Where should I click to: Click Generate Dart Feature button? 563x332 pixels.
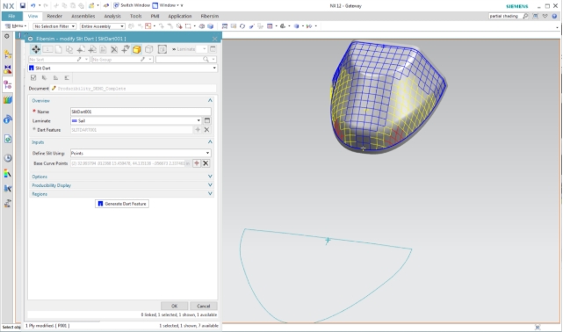(122, 204)
